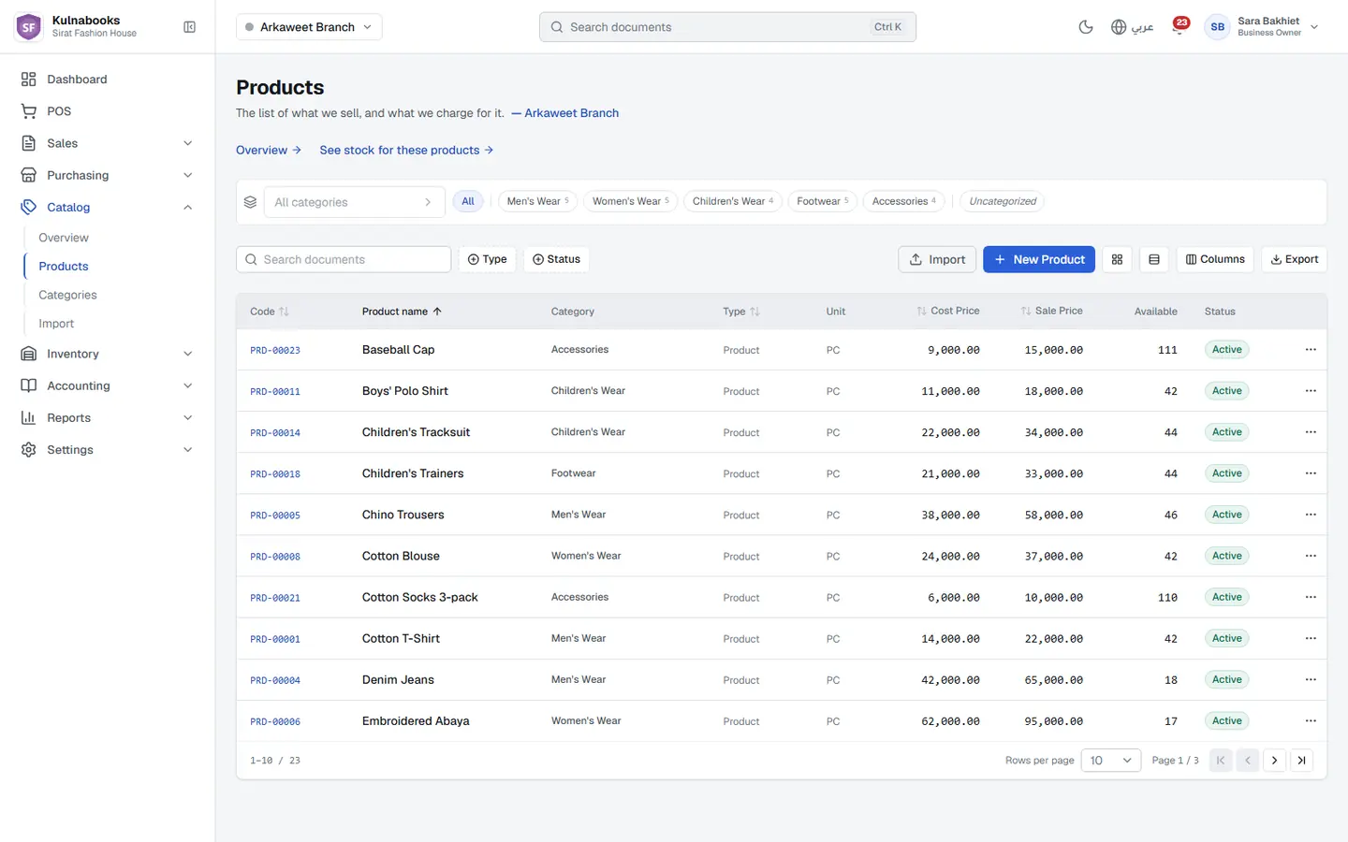Viewport: 1348px width, 842px height.
Task: Open row actions for Cotton Blouse
Action: pyautogui.click(x=1311, y=556)
